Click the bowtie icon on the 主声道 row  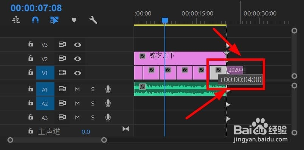126,129
